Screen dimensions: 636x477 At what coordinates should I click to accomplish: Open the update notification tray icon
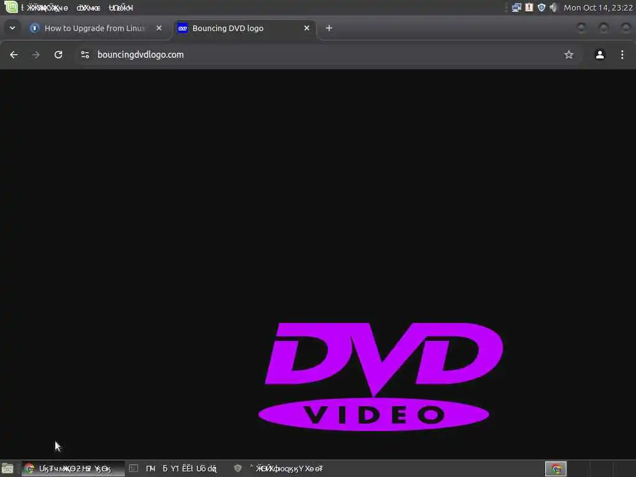[529, 7]
